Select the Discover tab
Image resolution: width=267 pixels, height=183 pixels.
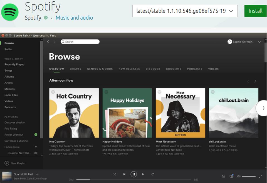tap(153, 69)
